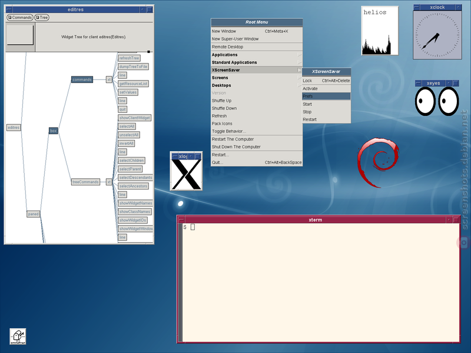Click the highlighted box node
Image resolution: width=471 pixels, height=353 pixels.
click(54, 131)
